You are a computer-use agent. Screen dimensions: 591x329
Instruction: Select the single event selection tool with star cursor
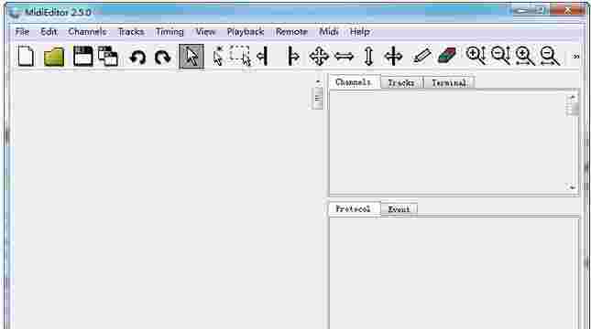(218, 57)
